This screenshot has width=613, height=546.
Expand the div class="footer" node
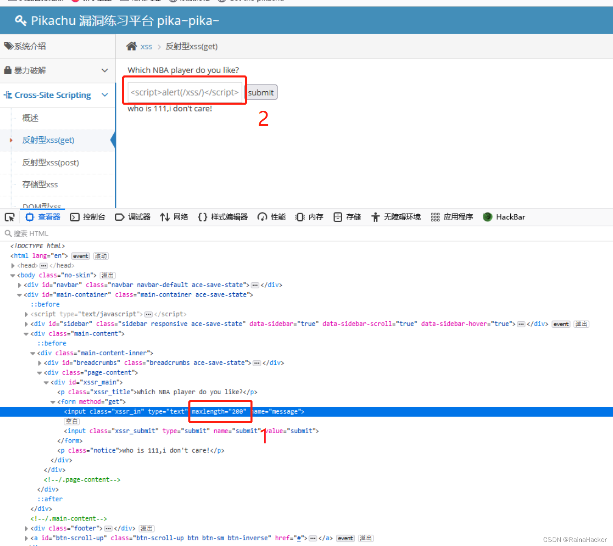(x=26, y=529)
